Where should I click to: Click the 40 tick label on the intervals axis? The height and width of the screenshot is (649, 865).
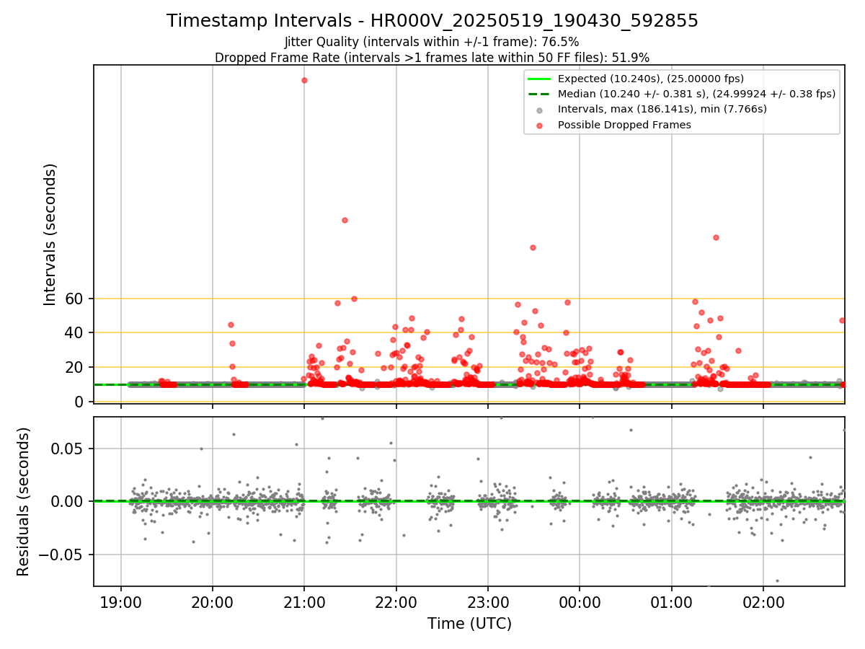pyautogui.click(x=74, y=332)
